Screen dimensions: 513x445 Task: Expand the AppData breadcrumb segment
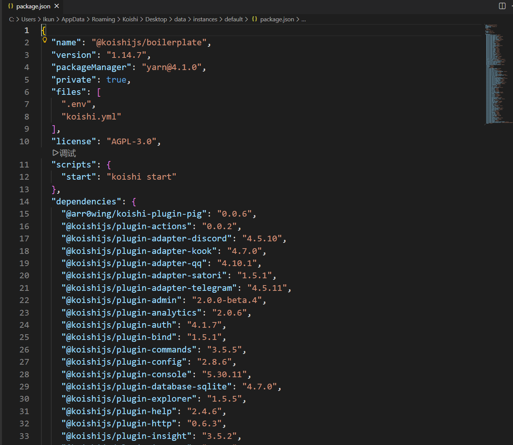pyautogui.click(x=73, y=19)
